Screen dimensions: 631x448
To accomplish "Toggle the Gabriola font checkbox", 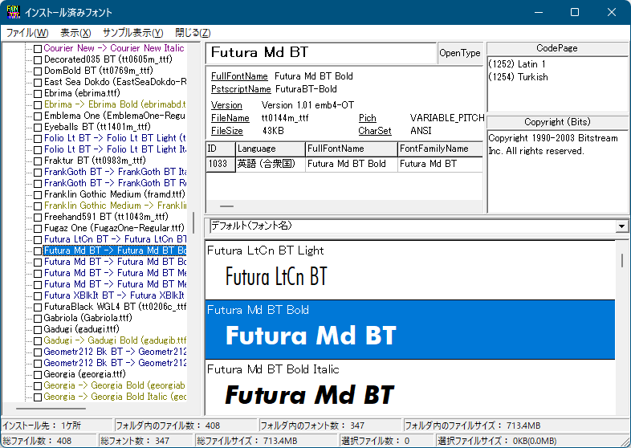I will [x=37, y=318].
